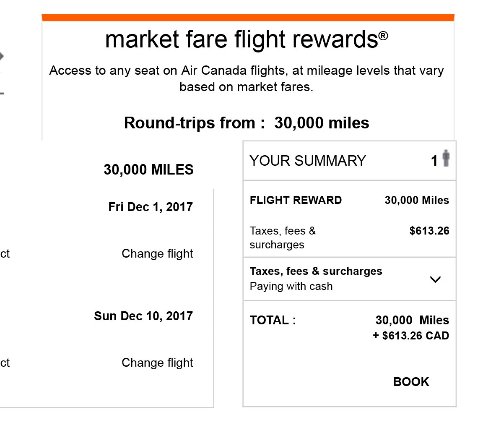Click the TOTAL label in the summary
483x433 pixels.
click(273, 321)
